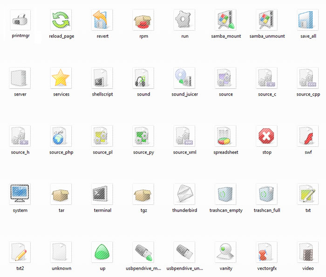Click the "sound_juicer" label text
The image size is (326, 277).
coord(185,95)
